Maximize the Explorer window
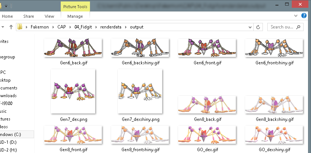311x153 pixels. [x=287, y=4]
